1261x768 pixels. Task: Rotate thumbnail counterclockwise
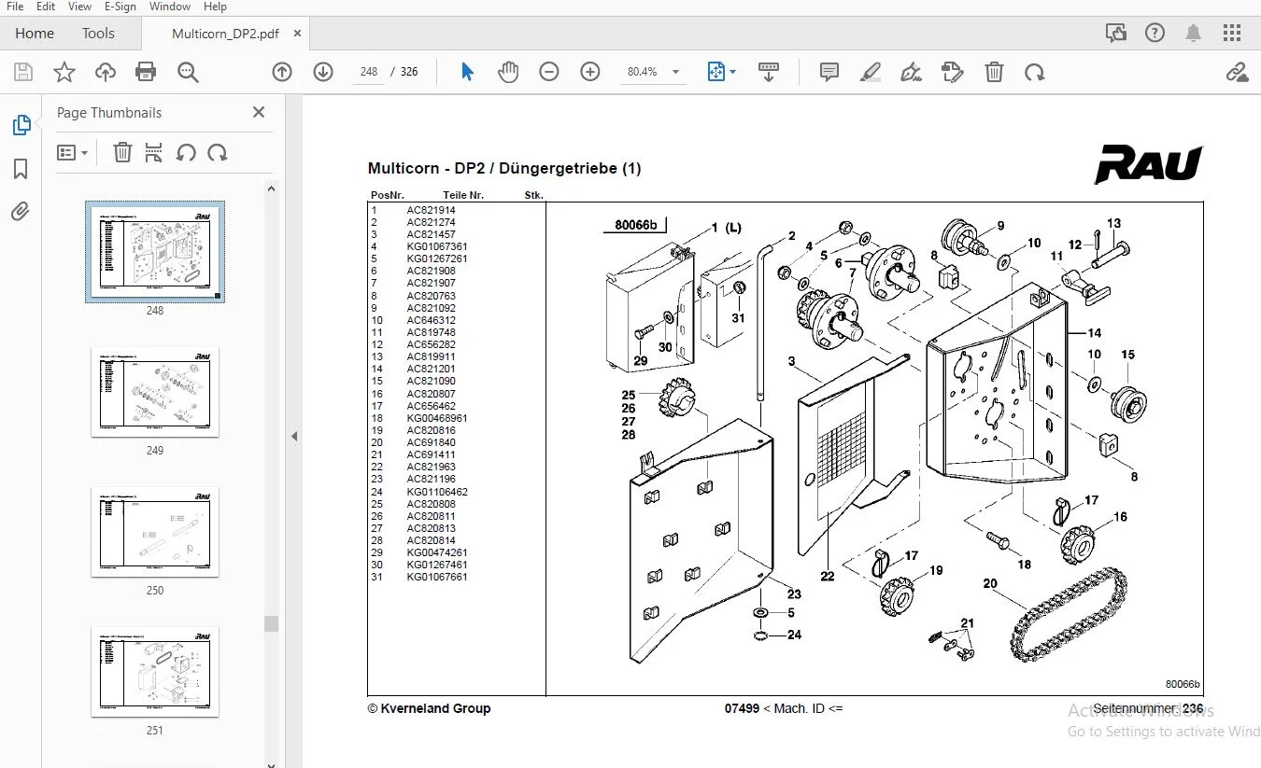click(186, 152)
